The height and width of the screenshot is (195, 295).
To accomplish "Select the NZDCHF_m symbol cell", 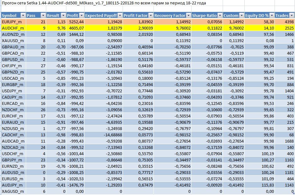I will click(x=14, y=110).
